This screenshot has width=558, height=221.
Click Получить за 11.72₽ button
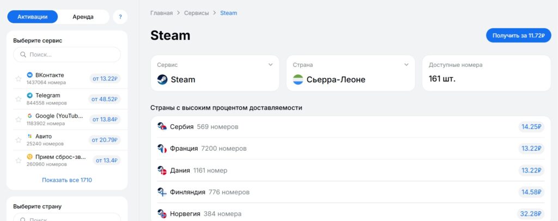click(x=519, y=35)
